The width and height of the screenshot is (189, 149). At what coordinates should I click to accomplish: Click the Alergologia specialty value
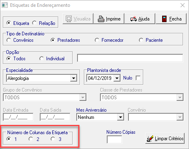point(18,78)
